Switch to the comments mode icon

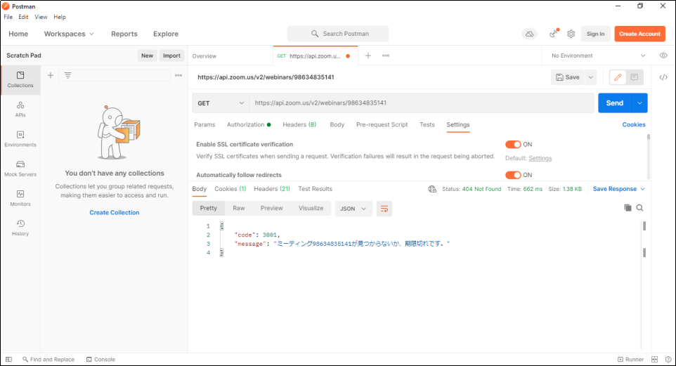point(635,77)
